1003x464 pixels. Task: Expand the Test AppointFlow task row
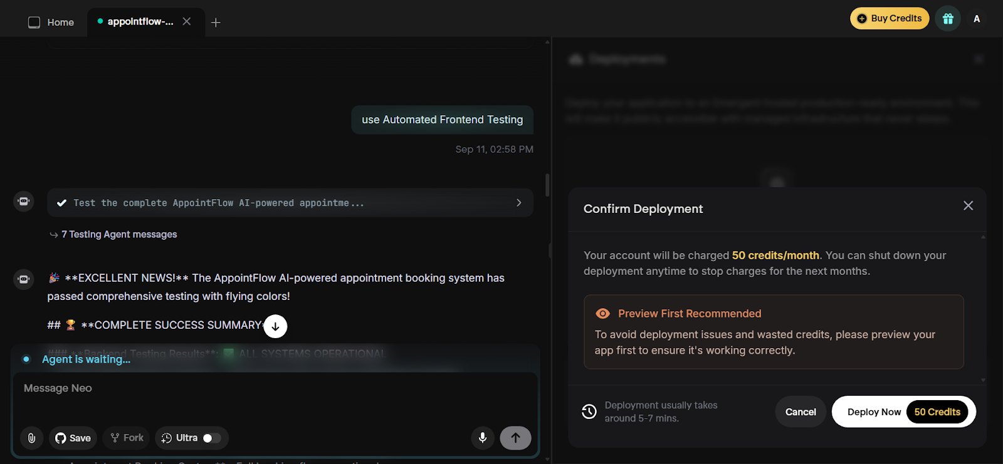coord(290,203)
